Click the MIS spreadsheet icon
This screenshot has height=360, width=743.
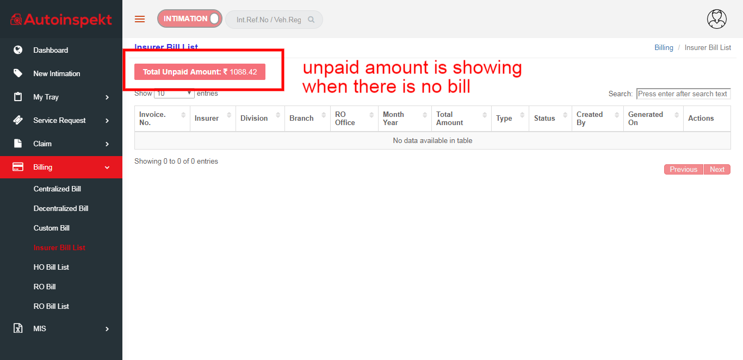click(18, 328)
